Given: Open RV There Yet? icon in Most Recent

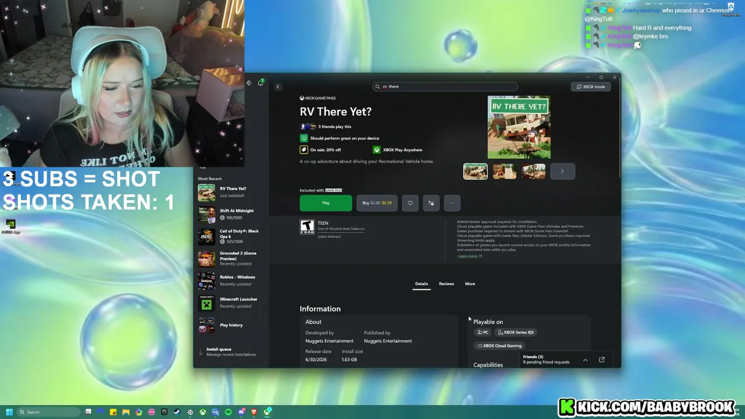Looking at the screenshot, I should tap(207, 192).
